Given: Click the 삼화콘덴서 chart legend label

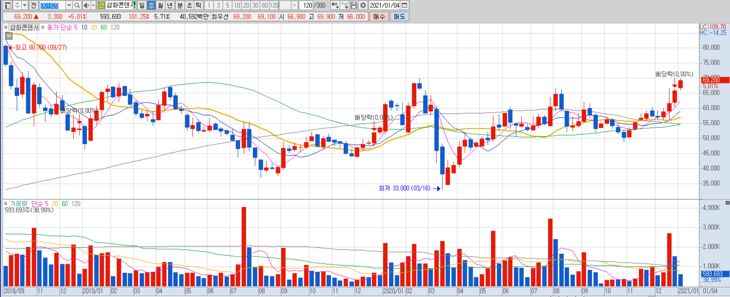Looking at the screenshot, I should pyautogui.click(x=24, y=27).
